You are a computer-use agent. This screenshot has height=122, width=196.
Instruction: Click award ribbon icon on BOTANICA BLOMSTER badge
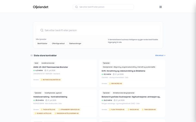(x=42, y=80)
